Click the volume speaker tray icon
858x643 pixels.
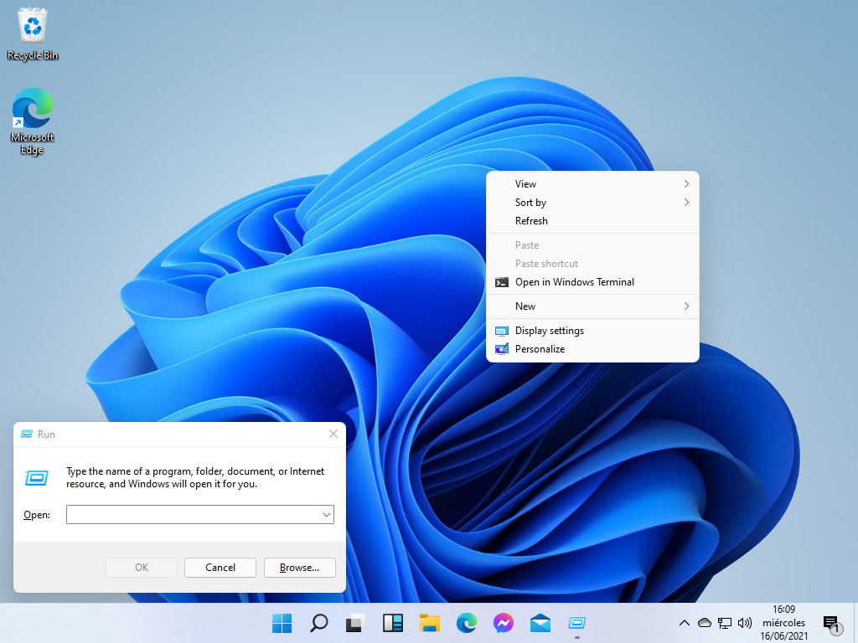(744, 623)
